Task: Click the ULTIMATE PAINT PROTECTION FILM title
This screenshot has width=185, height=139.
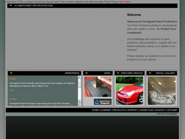Action: click(x=33, y=6)
